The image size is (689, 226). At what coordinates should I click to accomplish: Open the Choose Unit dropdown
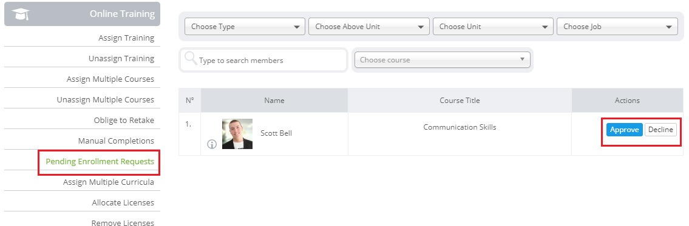coord(493,26)
